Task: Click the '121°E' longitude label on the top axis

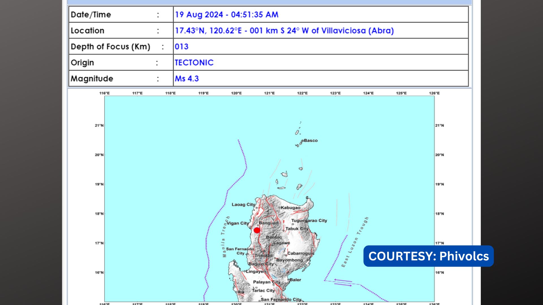Action: pos(269,93)
